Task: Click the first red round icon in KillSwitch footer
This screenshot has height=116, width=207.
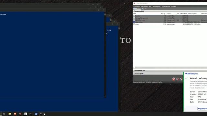Action: [174, 79]
